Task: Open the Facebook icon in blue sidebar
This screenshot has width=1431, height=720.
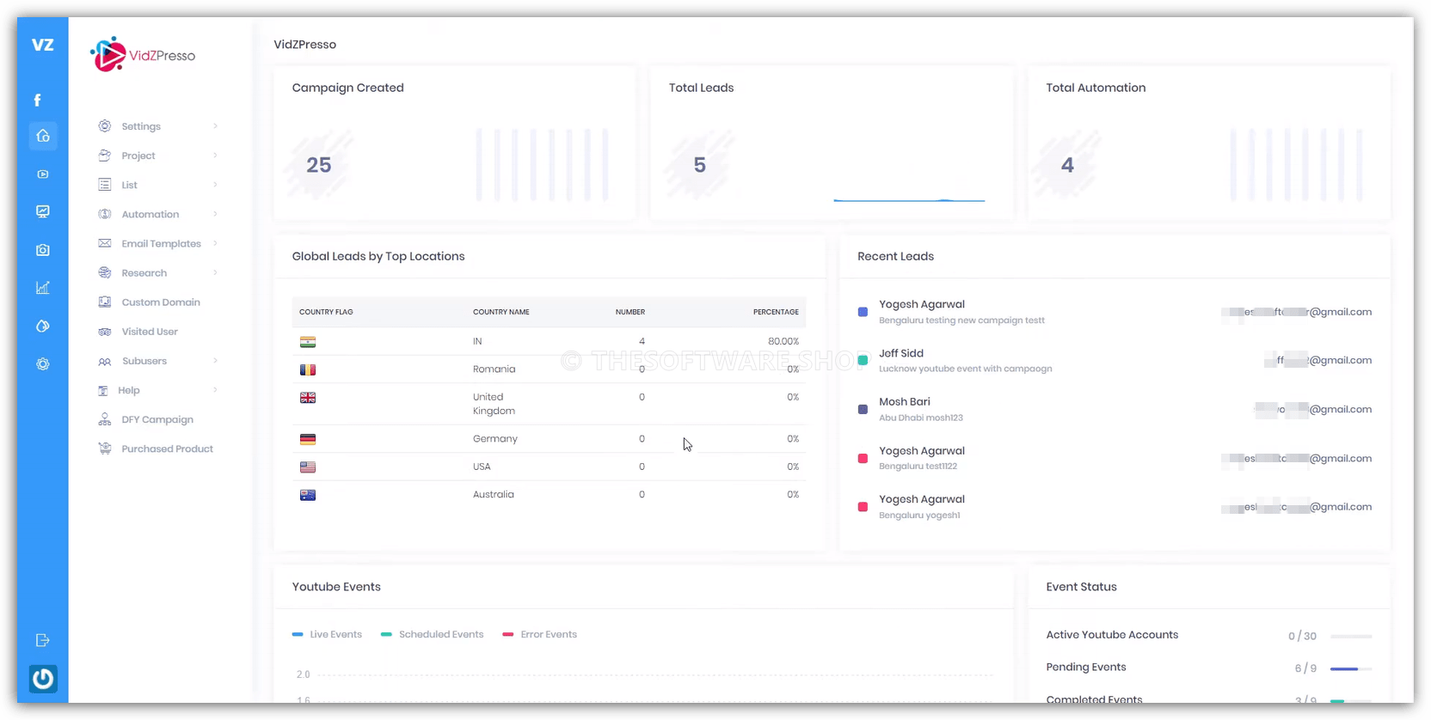Action: click(38, 101)
